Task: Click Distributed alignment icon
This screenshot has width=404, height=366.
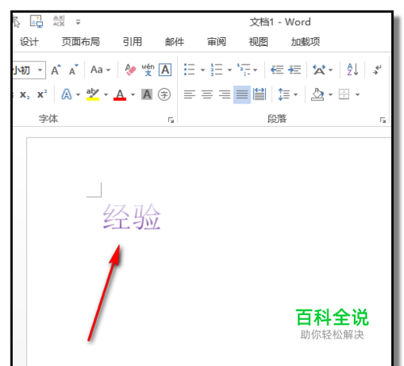Action: (259, 95)
